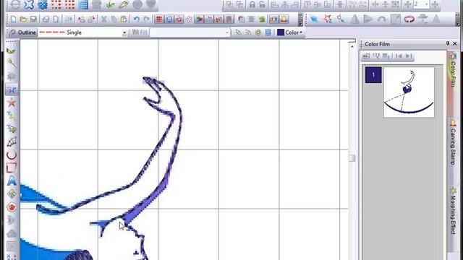This screenshot has width=463, height=260.
Task: Click the blue heart knot icon
Action: (x=43, y=4)
